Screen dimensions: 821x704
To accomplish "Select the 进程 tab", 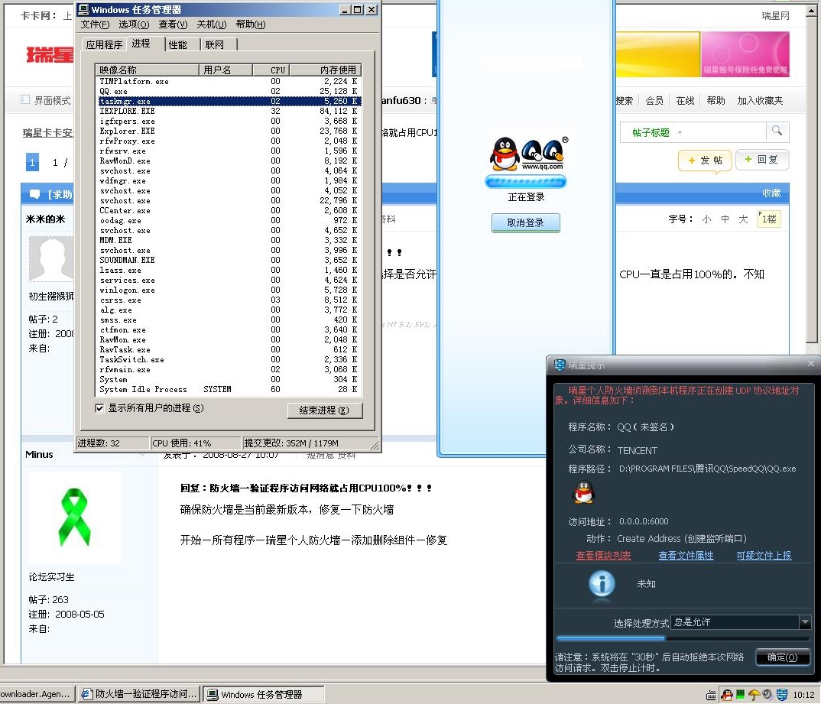I will [145, 44].
